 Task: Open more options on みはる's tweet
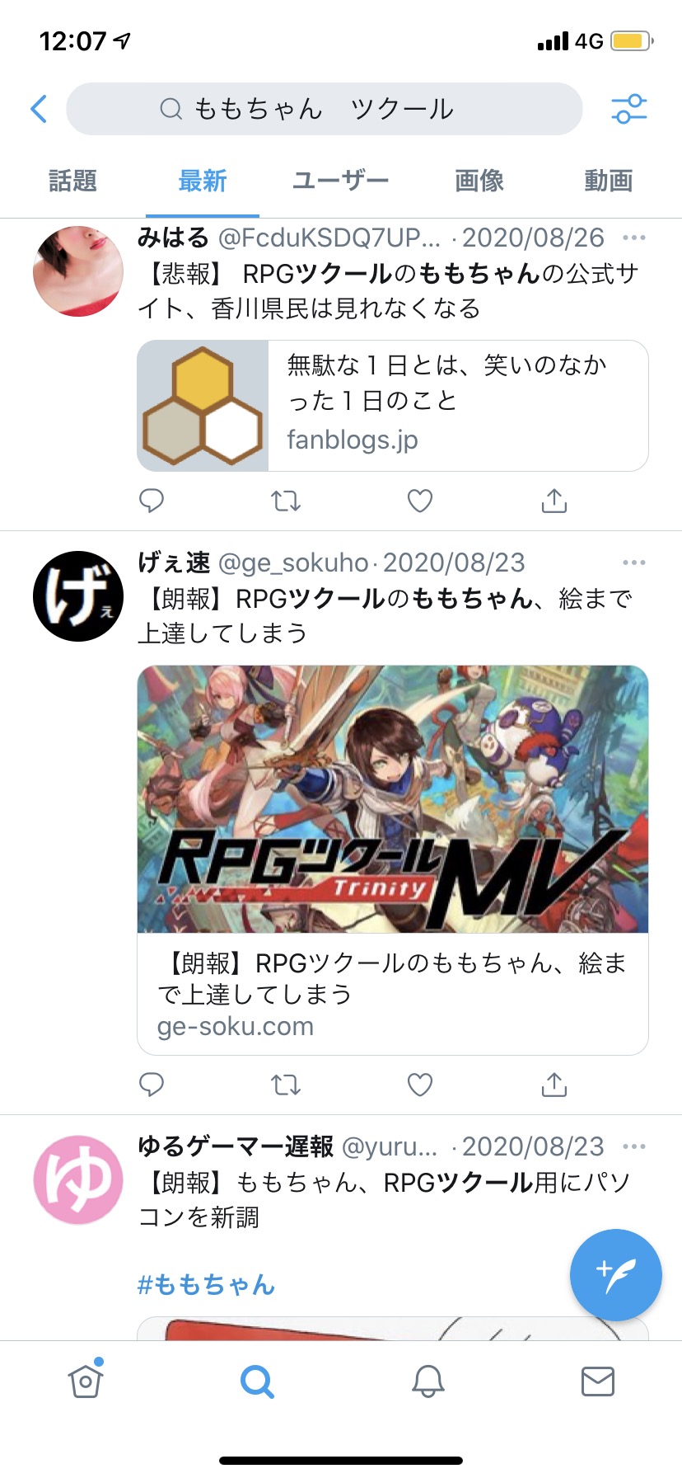coord(634,238)
